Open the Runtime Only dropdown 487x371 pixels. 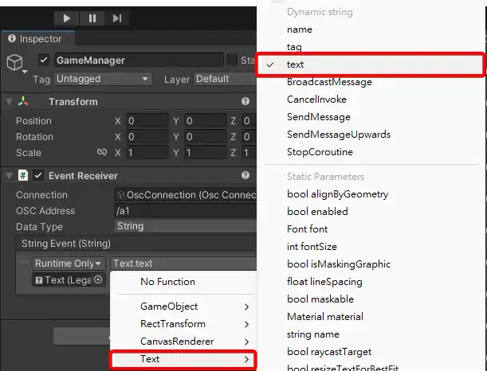coord(68,264)
